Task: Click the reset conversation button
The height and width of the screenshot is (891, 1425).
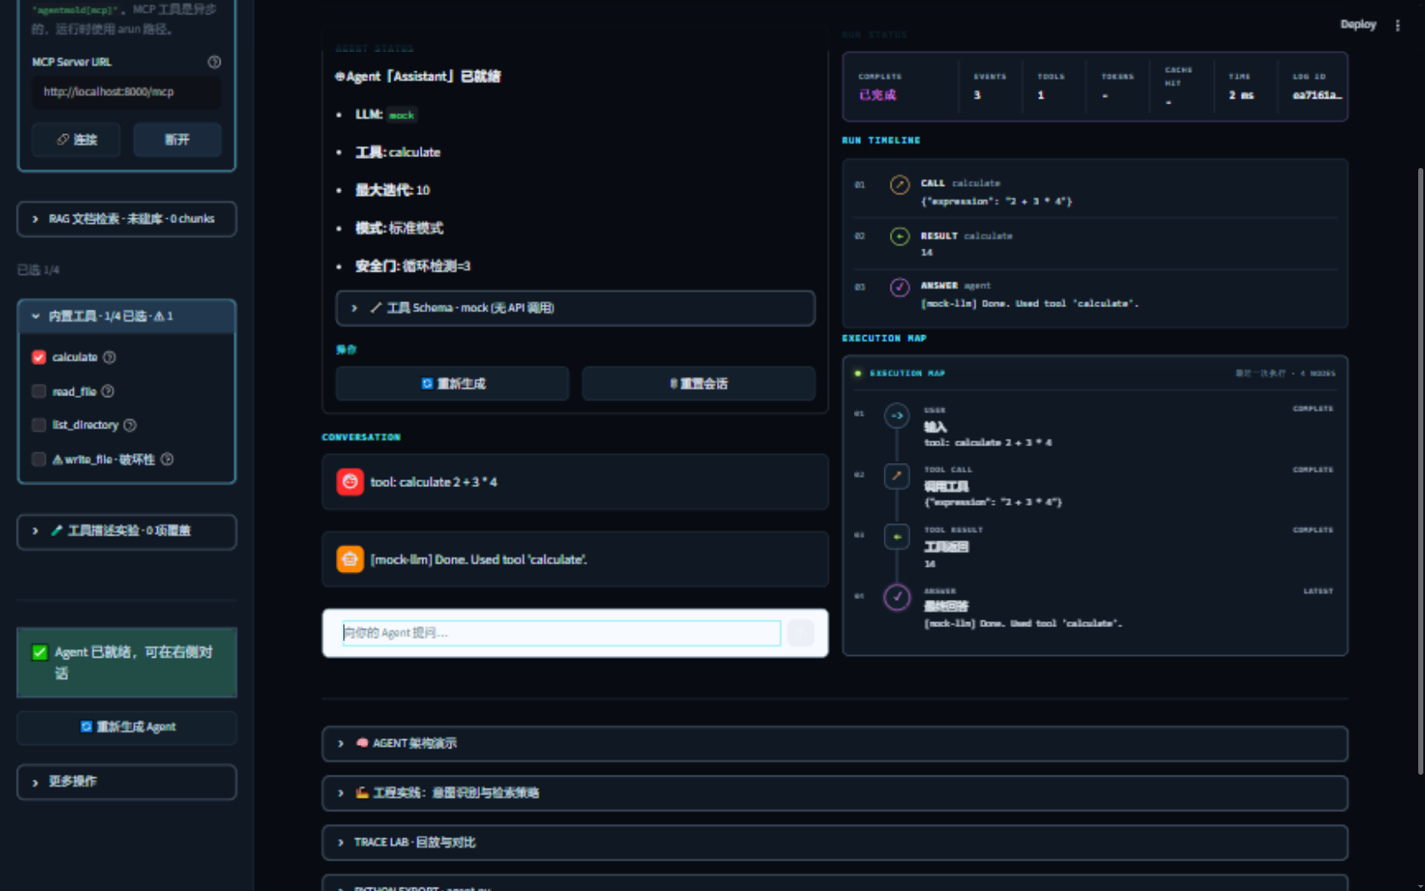Action: tap(699, 384)
